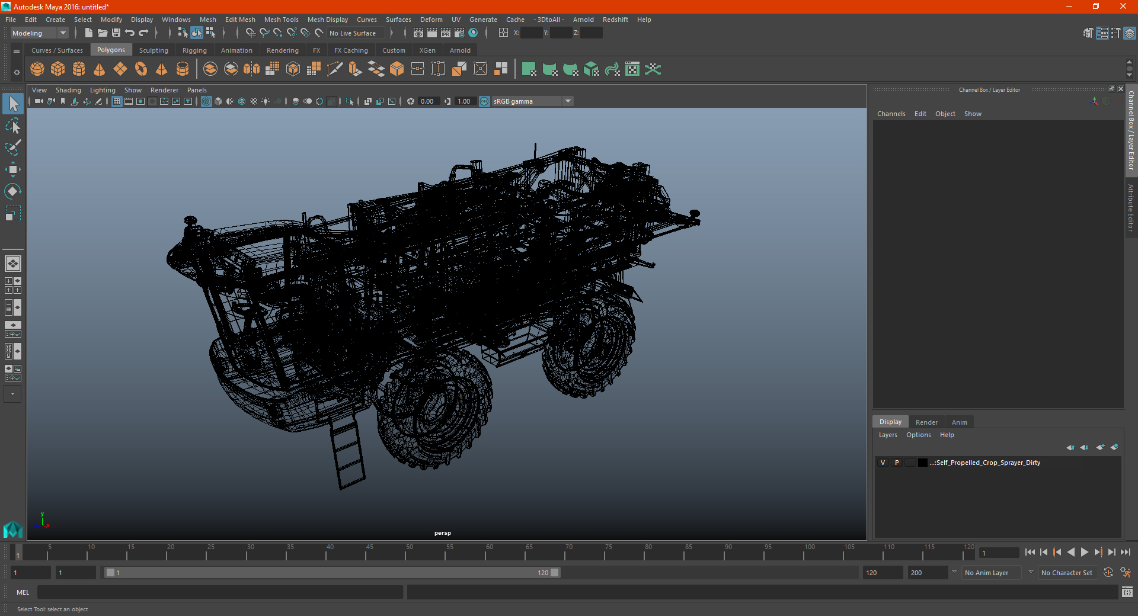Open viewport Shading menu
The height and width of the screenshot is (616, 1138).
click(x=68, y=90)
